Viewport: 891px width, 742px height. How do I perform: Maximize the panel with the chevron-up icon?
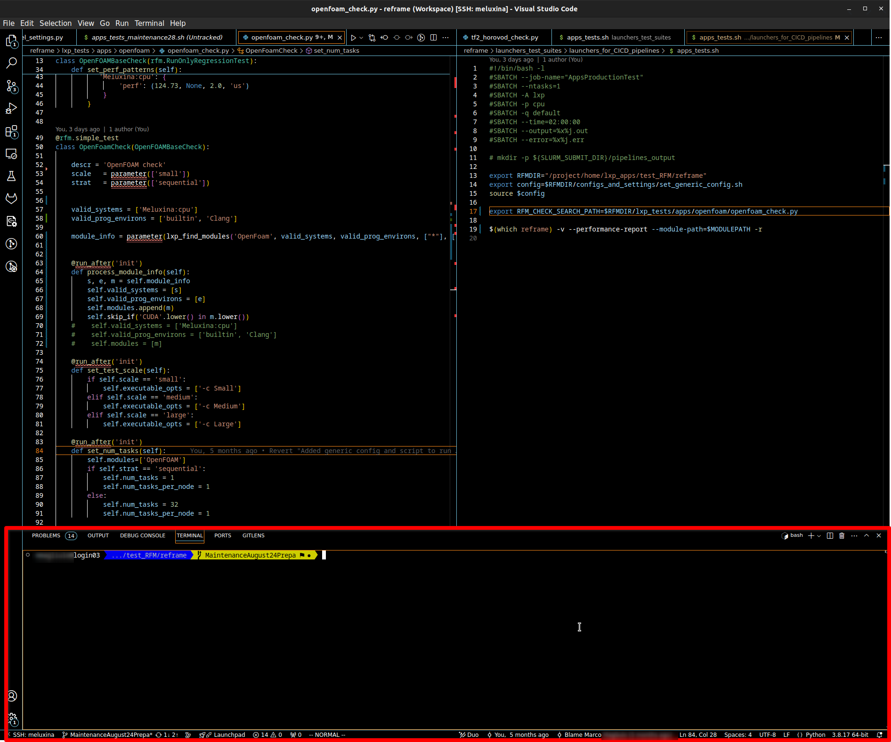pyautogui.click(x=867, y=535)
